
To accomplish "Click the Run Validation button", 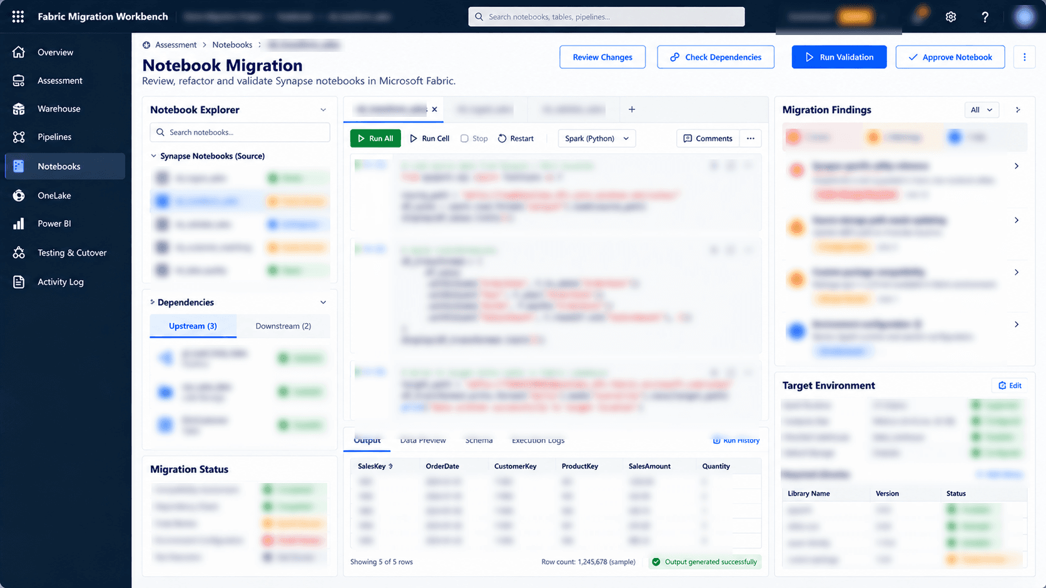I will 839,57.
